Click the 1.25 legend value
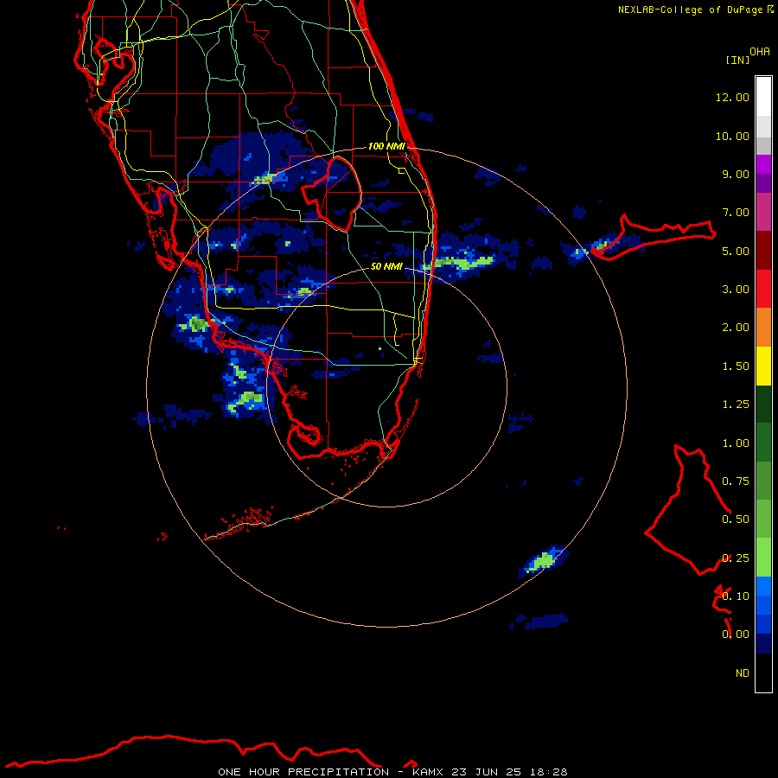778x778 pixels. click(736, 405)
